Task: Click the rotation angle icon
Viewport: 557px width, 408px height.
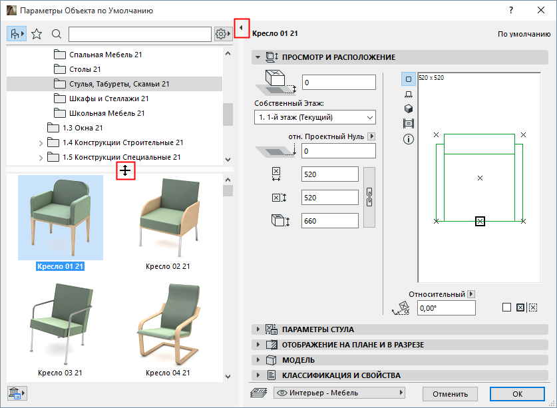Action: (x=401, y=308)
